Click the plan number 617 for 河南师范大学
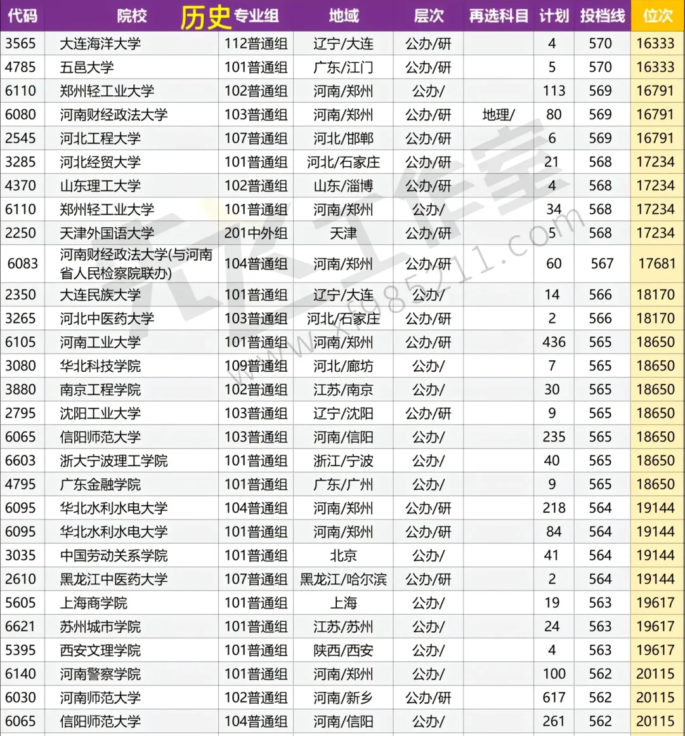This screenshot has width=685, height=736. pyautogui.click(x=553, y=697)
